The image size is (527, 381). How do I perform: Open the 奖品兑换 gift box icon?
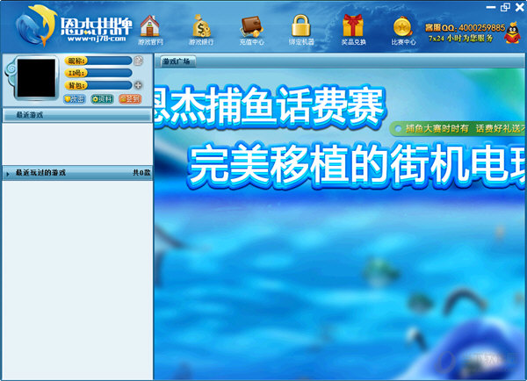(352, 25)
